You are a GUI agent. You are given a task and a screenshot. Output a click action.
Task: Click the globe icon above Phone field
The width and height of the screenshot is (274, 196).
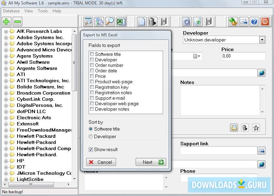coord(262,164)
